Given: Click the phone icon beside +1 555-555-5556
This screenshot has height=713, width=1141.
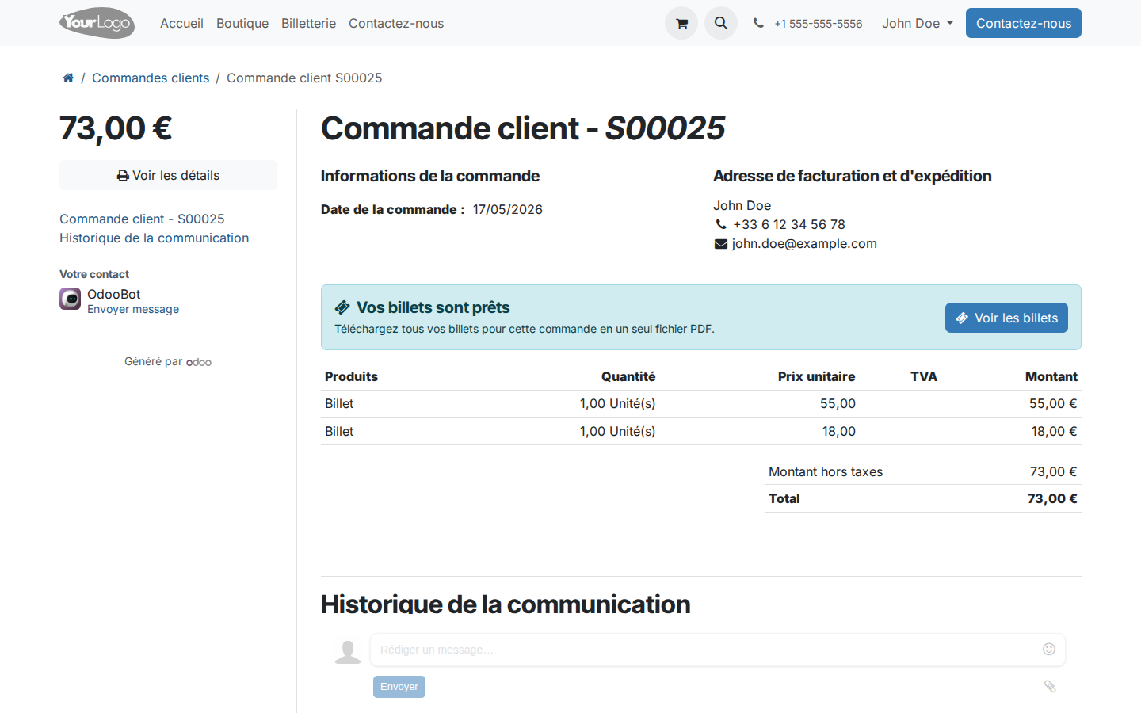Looking at the screenshot, I should click(x=758, y=23).
